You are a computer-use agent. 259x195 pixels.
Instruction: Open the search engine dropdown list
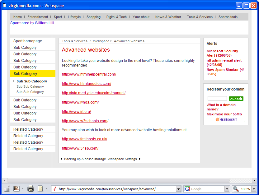(x=227, y=189)
